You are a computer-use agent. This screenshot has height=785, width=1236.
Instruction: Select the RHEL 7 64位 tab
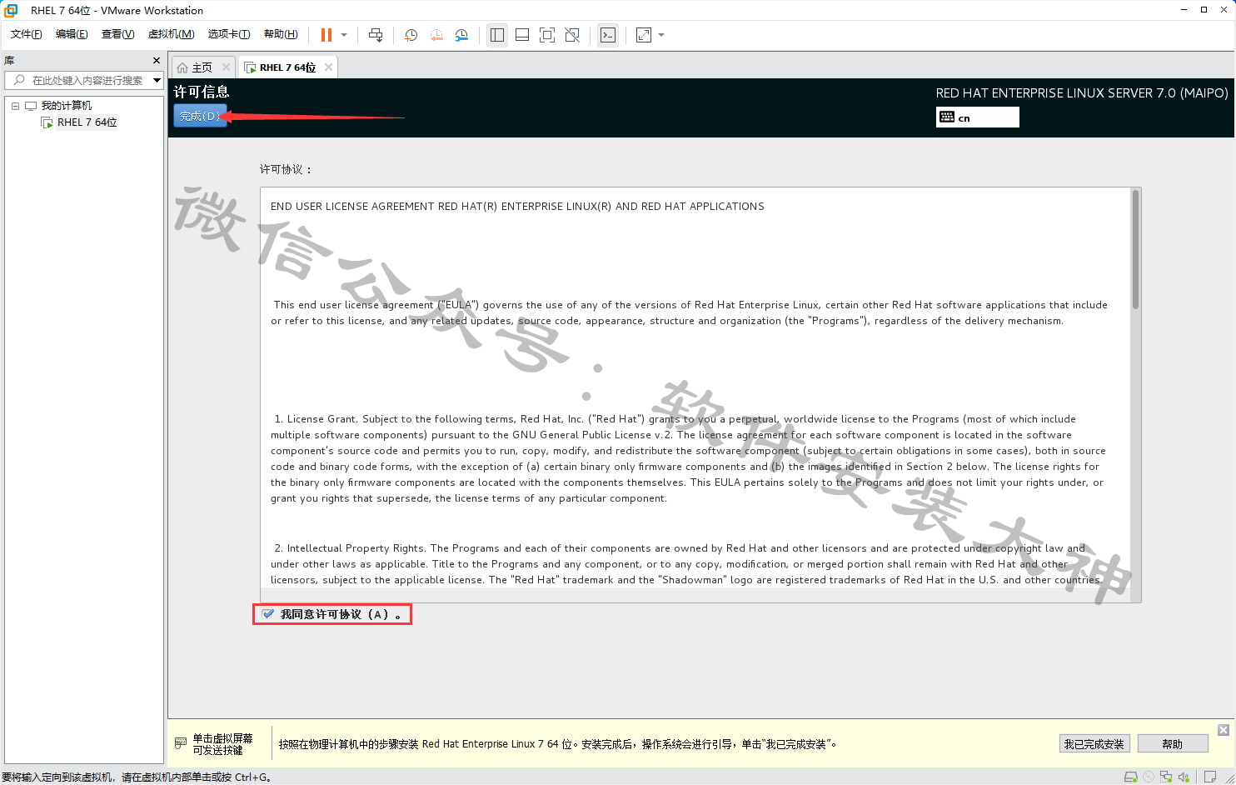288,67
